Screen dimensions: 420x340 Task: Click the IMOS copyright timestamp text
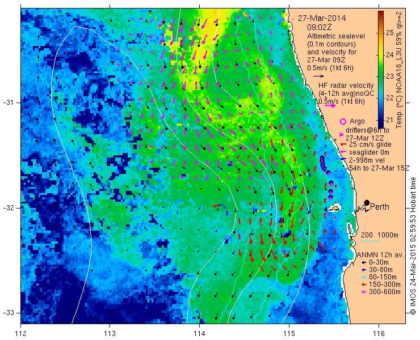[x=413, y=246]
